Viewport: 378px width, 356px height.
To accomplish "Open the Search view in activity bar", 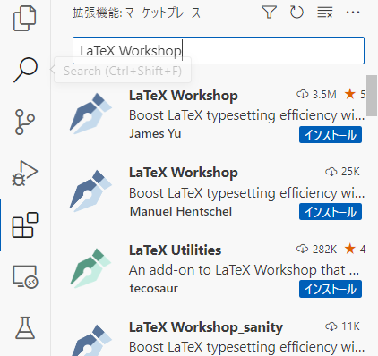I will [25, 70].
